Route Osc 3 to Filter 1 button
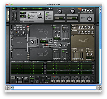Screen dimensions: 107x99 [28, 30]
